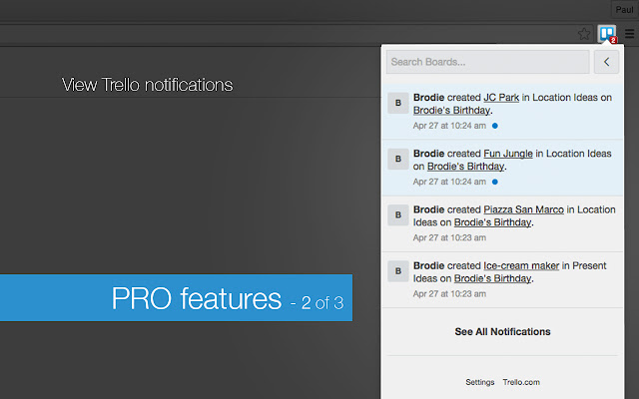
Task: Toggle the unread dot on the Fun Jungle notification
Action: 495,183
